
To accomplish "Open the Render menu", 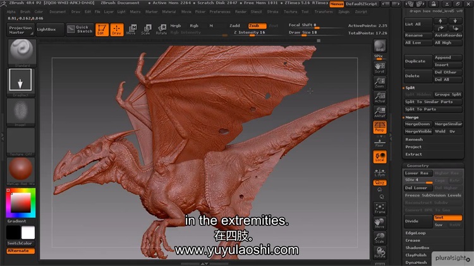I will point(241,12).
